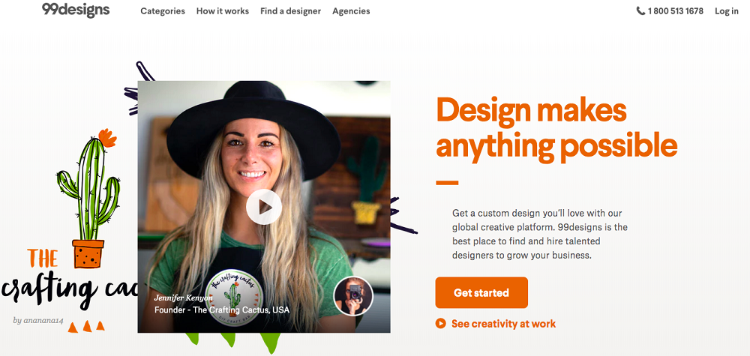The image size is (750, 356).
Task: Open the How it works page
Action: 223,11
